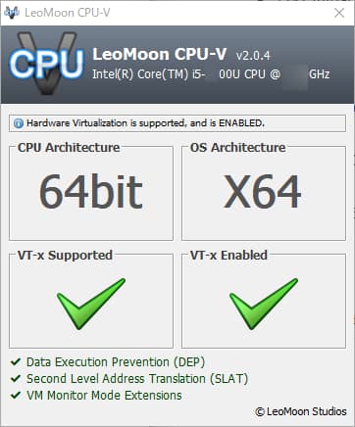Click the X64 OS Architecture value

(262, 191)
